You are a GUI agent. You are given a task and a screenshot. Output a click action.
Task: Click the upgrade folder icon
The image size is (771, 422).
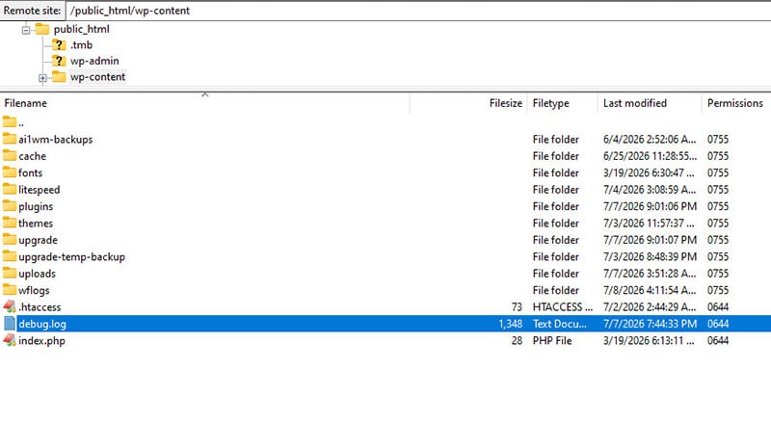coord(10,240)
